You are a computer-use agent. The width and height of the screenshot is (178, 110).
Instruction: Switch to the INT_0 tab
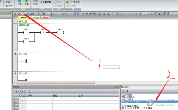point(45,18)
